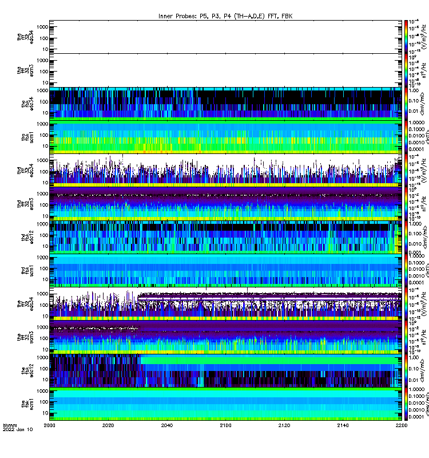Select the empty tha fff 32 scm3 panel

(x=225, y=70)
